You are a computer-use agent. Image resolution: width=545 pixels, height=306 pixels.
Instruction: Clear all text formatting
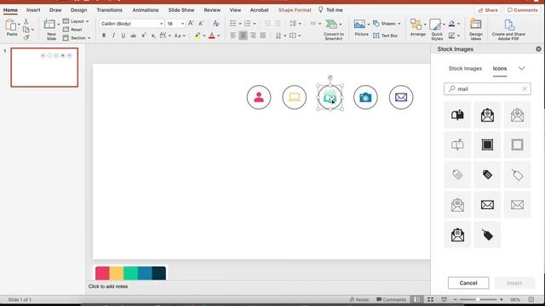215,24
